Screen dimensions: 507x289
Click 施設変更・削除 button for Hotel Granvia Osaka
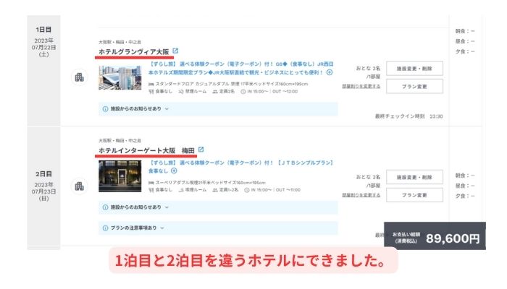pos(414,69)
